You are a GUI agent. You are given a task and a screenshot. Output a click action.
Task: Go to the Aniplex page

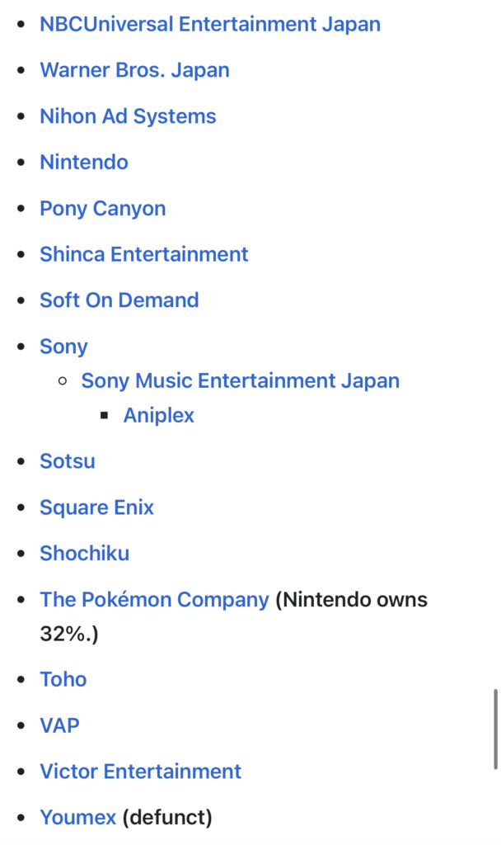click(158, 415)
